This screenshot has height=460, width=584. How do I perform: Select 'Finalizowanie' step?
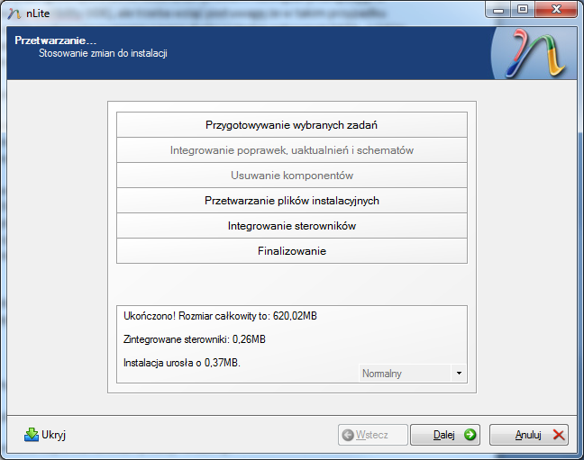click(292, 251)
